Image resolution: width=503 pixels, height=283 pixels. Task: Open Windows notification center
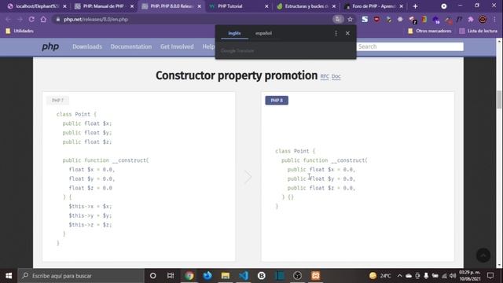490,276
